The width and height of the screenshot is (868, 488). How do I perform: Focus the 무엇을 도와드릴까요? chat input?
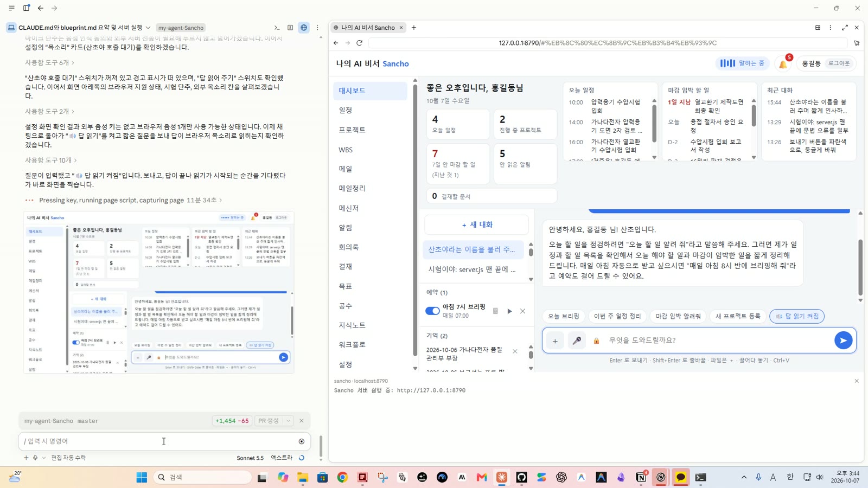tap(717, 341)
